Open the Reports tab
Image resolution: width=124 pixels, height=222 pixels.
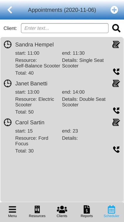point(87,212)
